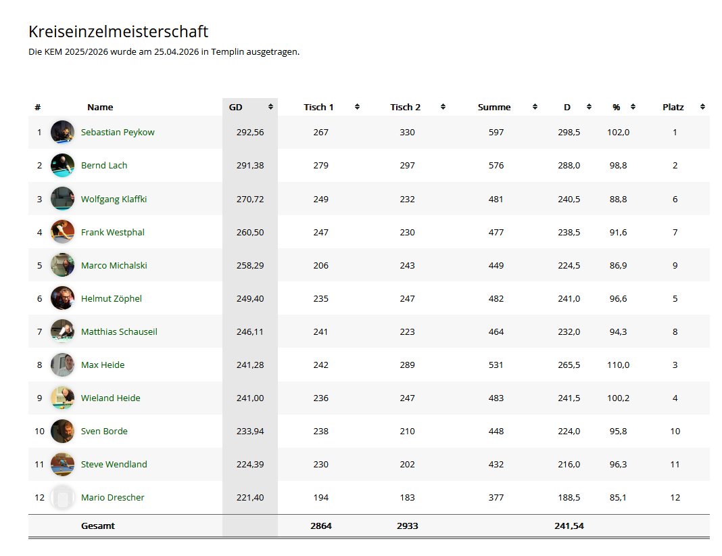
Task: Open Sebastian Peykow's profile picture
Action: click(62, 133)
